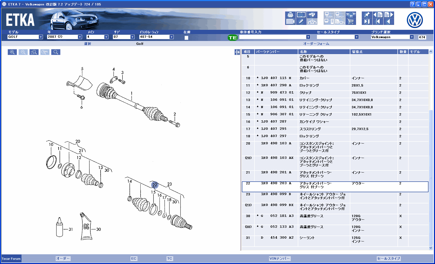
Task: Click the splitter arrow icon beside parts table
Action: [x=237, y=52]
